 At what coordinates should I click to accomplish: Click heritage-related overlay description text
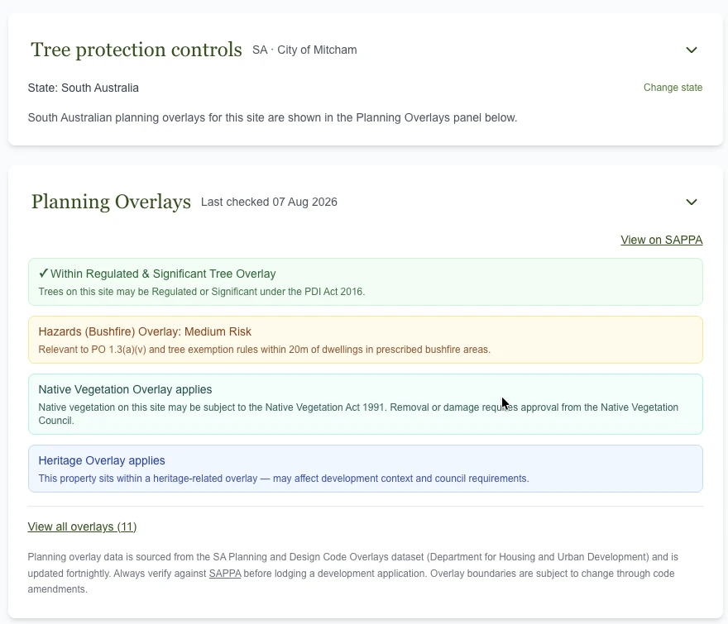[x=284, y=479]
